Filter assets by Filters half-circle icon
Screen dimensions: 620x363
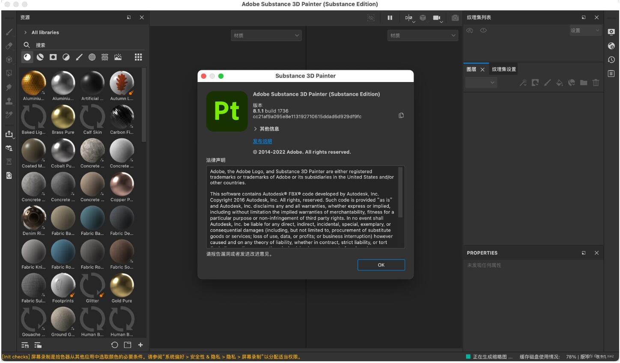pos(66,57)
